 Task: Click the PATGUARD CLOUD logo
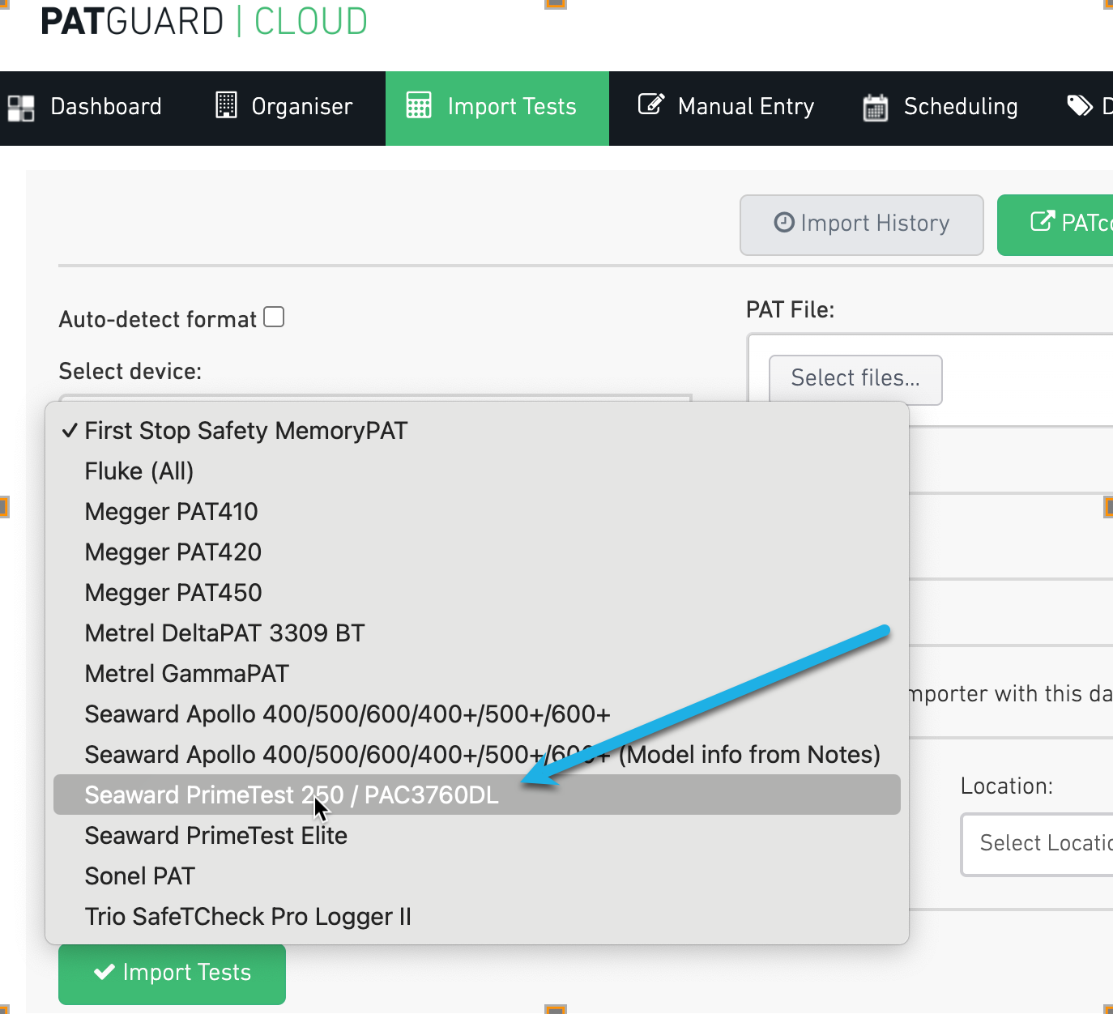(204, 22)
